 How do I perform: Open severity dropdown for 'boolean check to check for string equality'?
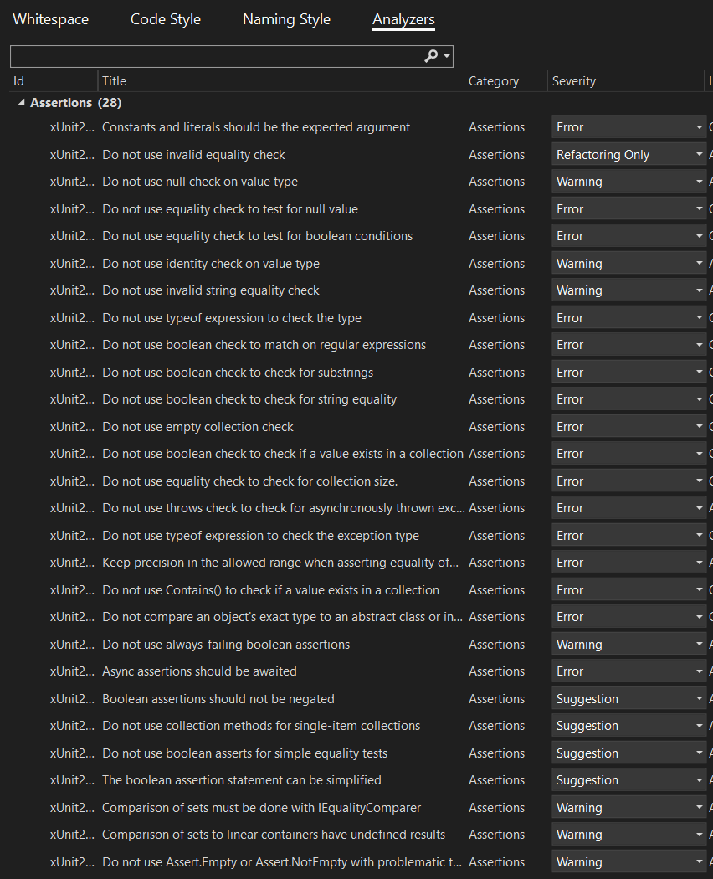tap(628, 399)
